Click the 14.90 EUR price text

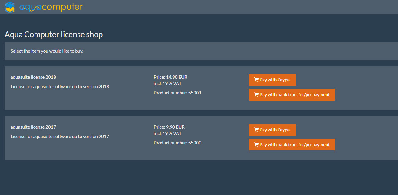[177, 77]
